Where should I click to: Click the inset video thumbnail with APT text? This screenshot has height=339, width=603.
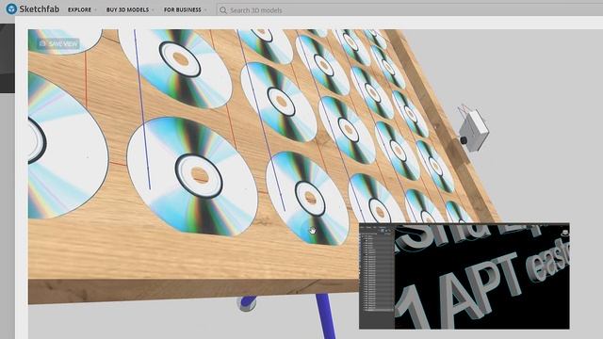[x=464, y=276]
